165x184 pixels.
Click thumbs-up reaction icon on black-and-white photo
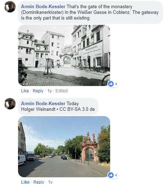click(111, 84)
